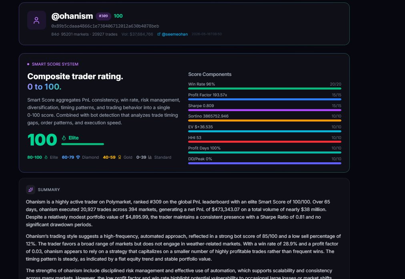Click the 60-79 range label
The width and height of the screenshot is (405, 279).
(x=68, y=157)
